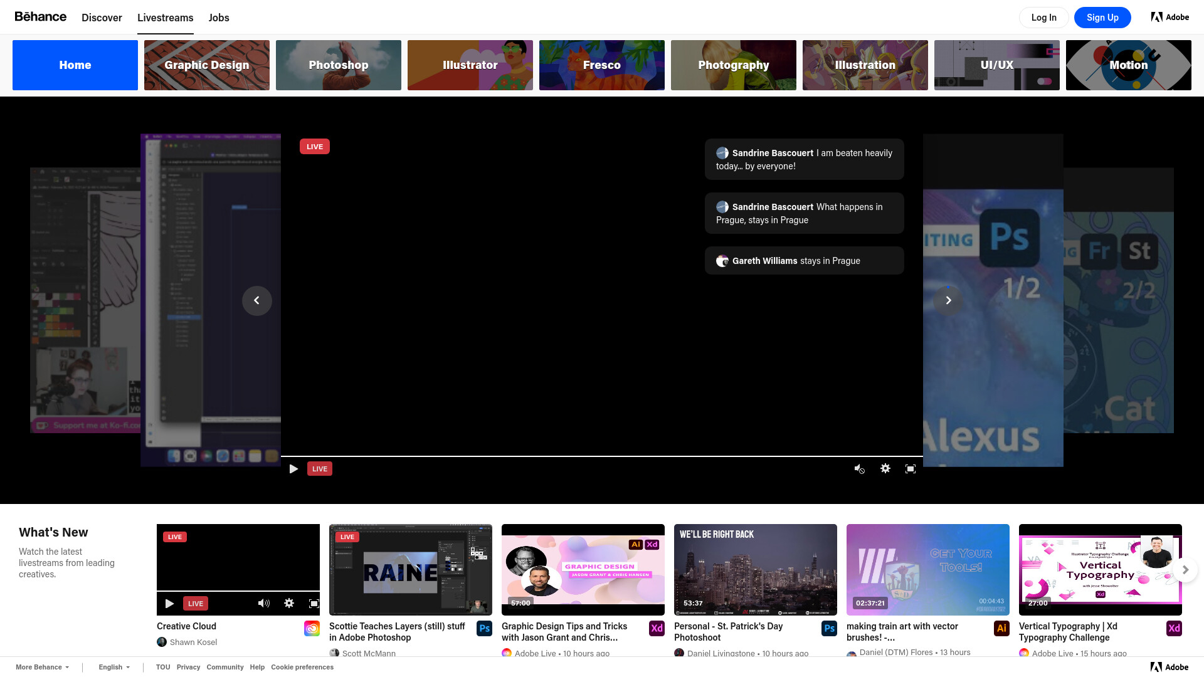1204x677 pixels.
Task: Expand More Behance footer dropdown
Action: [43, 667]
